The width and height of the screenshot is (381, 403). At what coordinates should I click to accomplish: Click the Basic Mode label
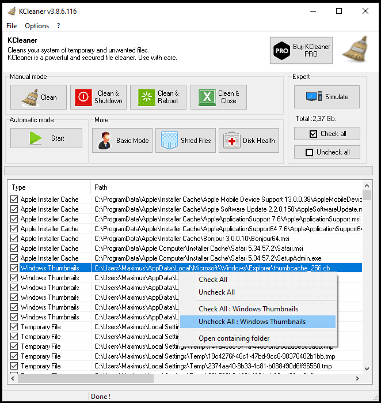point(132,140)
